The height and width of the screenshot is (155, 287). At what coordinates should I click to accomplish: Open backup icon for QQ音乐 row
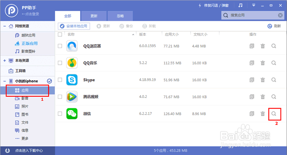[252, 63]
